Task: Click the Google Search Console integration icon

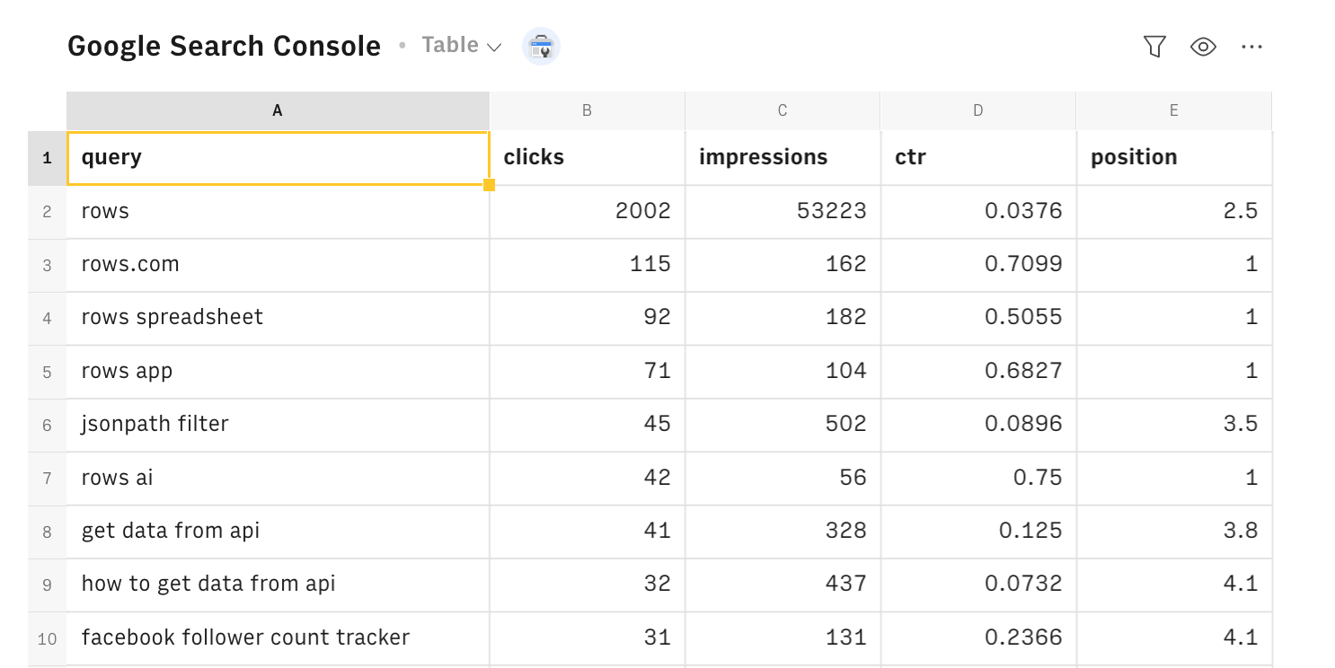Action: coord(541,46)
